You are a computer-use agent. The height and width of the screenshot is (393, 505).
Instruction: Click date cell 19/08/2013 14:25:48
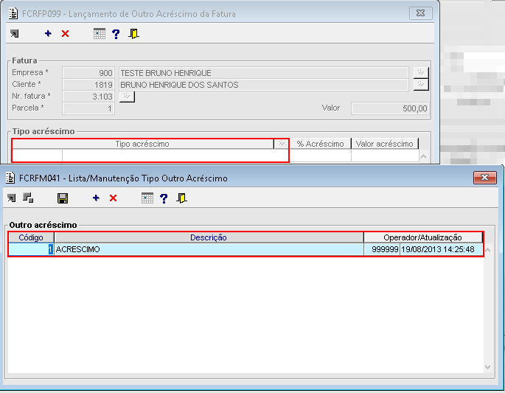pyautogui.click(x=442, y=249)
